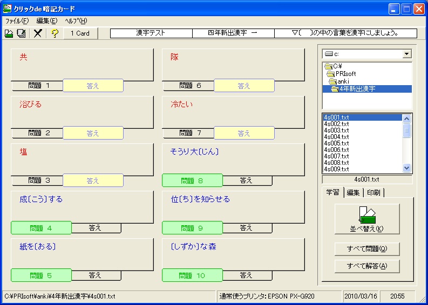Screen dimensions: 428x305
Task: Click the すべて解答(A) button
Action: pos(367,266)
